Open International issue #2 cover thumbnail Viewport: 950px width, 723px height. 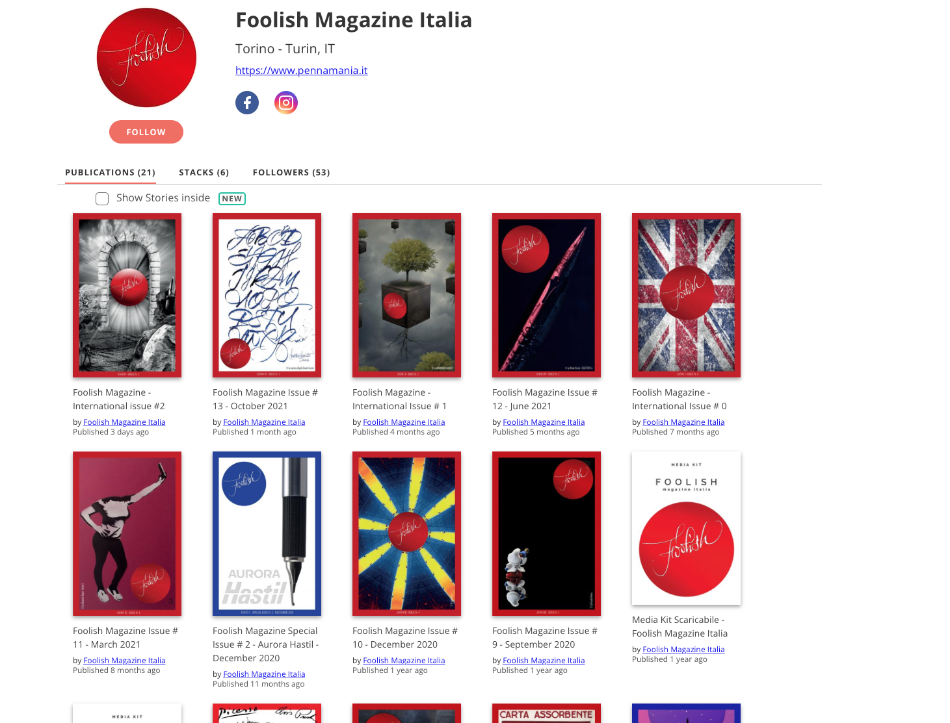click(x=127, y=295)
